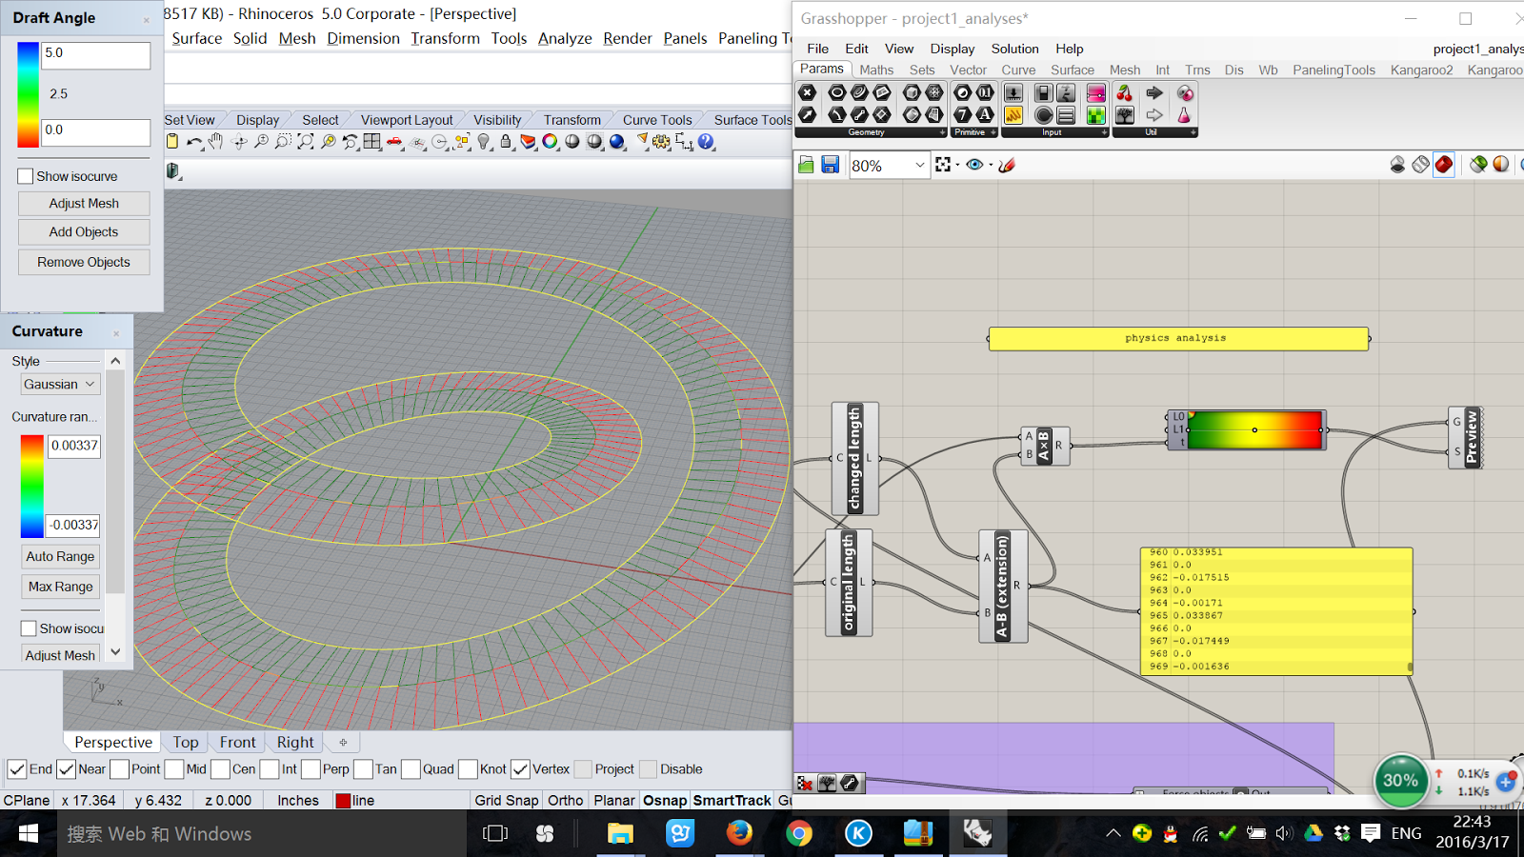Toggle Show isocurve in Draft Angle panel
The image size is (1524, 857).
(25, 176)
